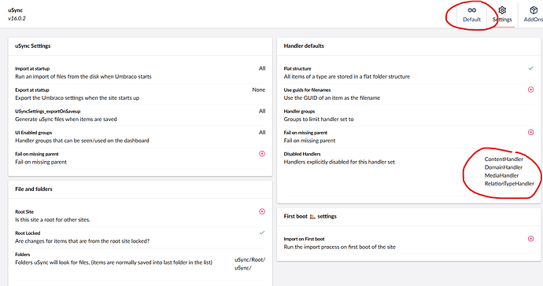This screenshot has height=286, width=543.
Task: Click the v16.0.2 version text
Action: coord(17,18)
